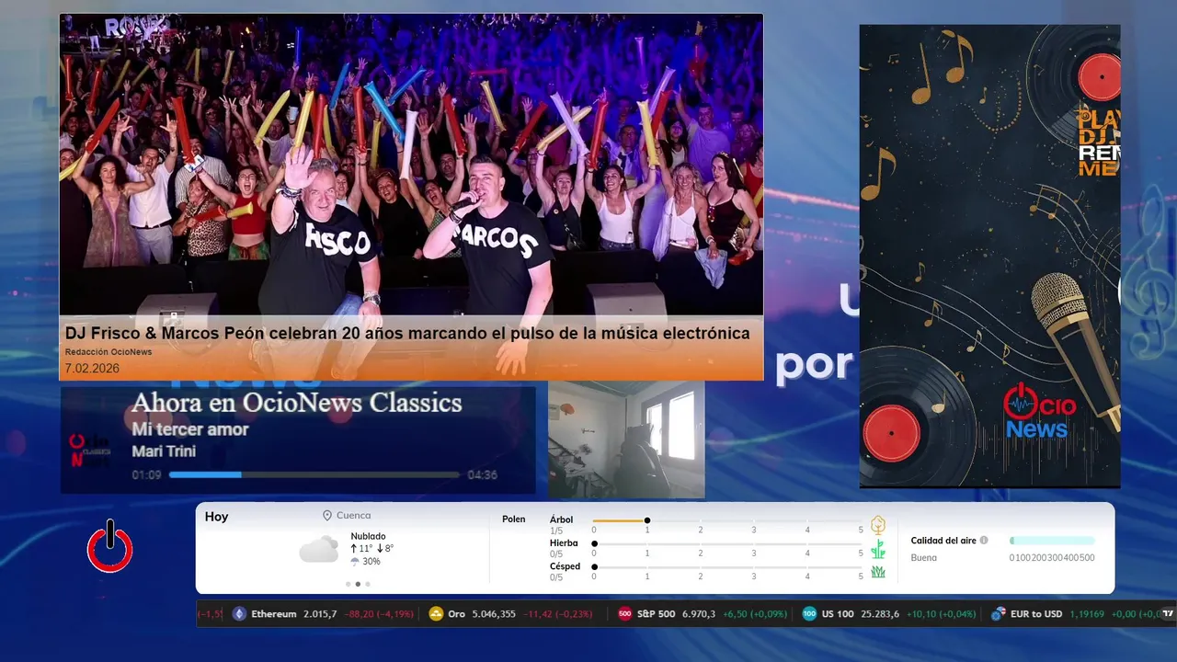Select the first weather carousel dot
Viewport: 1177px width, 662px height.
(x=348, y=584)
